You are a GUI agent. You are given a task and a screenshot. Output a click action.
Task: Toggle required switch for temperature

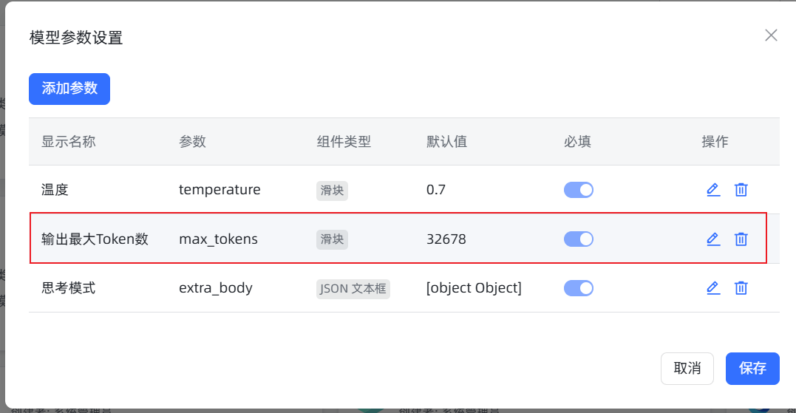(x=578, y=190)
